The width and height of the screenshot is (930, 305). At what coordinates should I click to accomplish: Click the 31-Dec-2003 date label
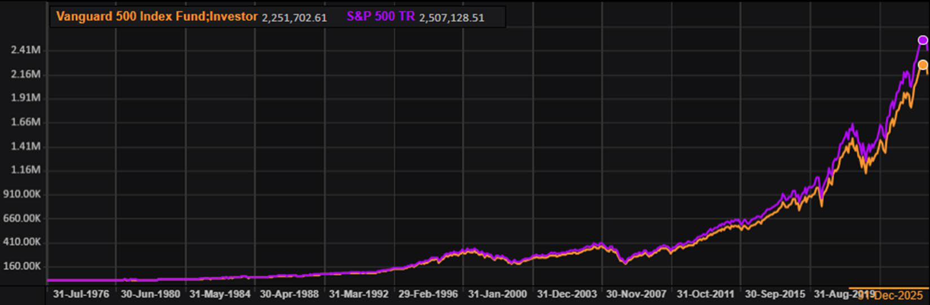[x=566, y=294]
